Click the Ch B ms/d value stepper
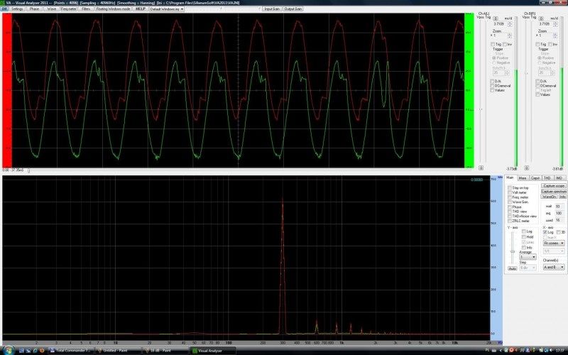This screenshot has width=568, height=355. (556, 24)
